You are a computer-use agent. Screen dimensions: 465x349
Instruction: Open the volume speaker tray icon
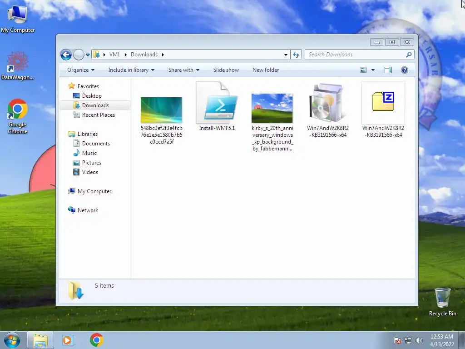click(419, 340)
